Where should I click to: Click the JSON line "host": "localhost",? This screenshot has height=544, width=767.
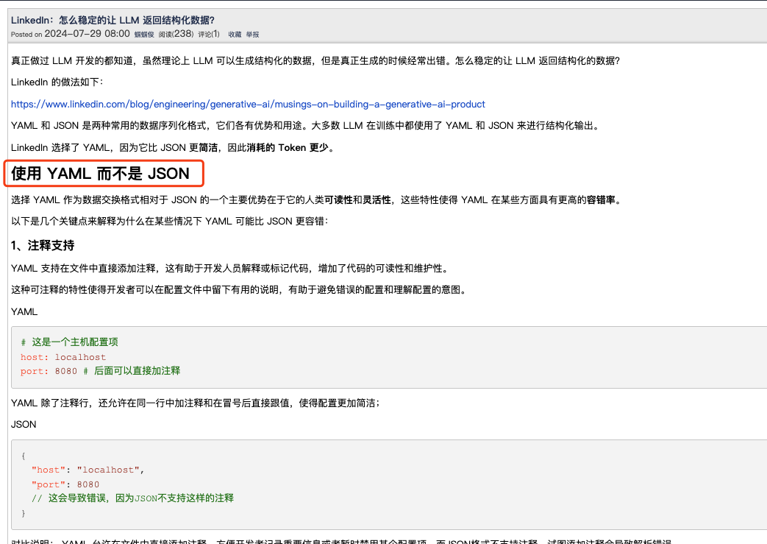tap(88, 470)
